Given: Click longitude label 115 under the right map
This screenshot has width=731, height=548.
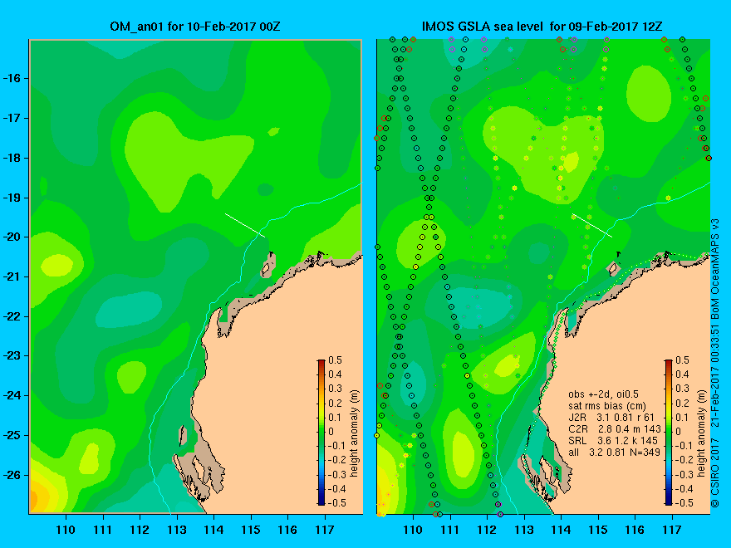Looking at the screenshot, I should (x=598, y=530).
